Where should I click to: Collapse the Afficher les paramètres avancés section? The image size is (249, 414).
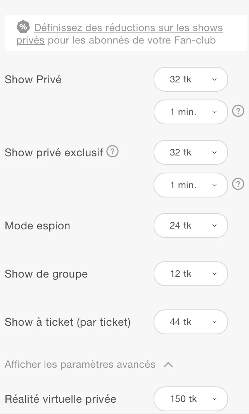tap(80, 365)
